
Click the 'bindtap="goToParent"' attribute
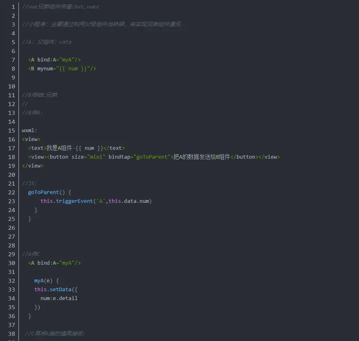click(x=139, y=157)
